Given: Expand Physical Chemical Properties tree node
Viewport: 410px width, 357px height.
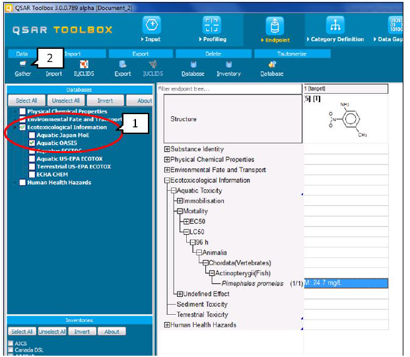Looking at the screenshot, I should [167, 160].
